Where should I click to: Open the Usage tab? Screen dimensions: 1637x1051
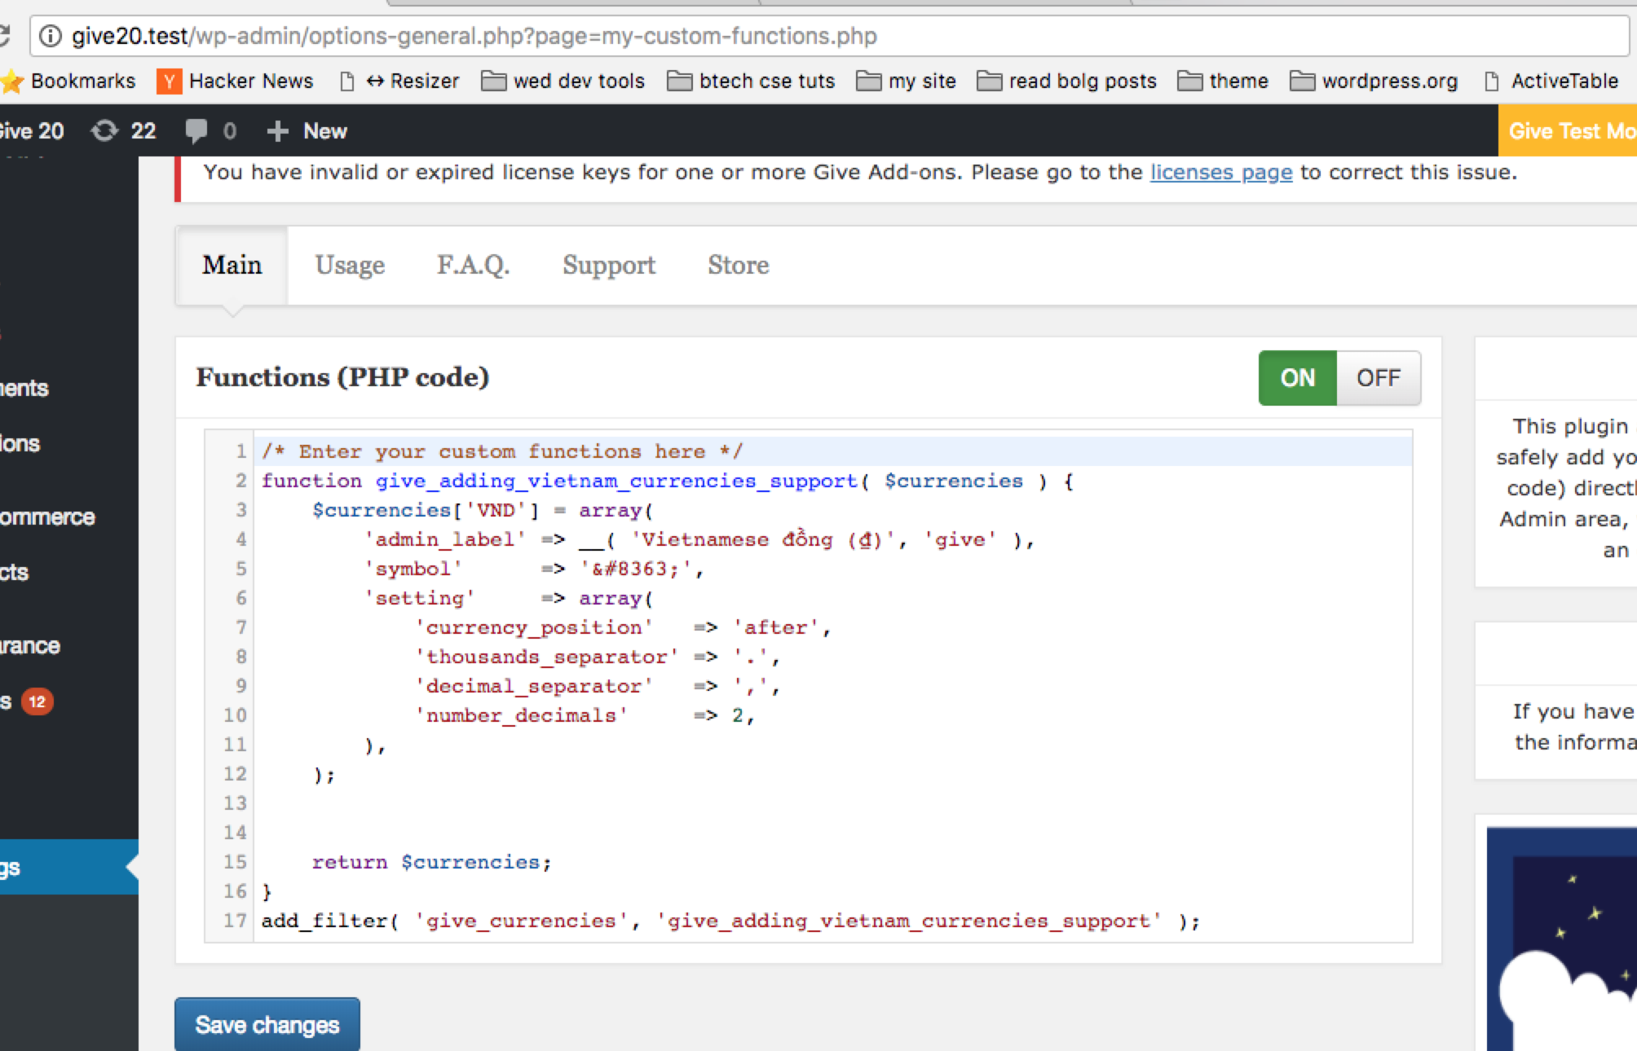[350, 266]
